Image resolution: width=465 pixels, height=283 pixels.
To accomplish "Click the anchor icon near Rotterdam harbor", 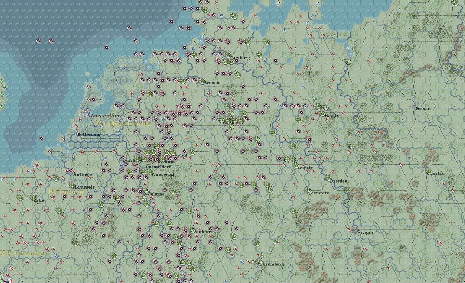I will click(76, 133).
